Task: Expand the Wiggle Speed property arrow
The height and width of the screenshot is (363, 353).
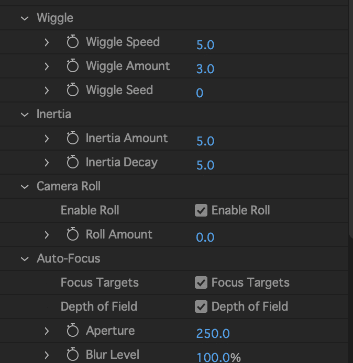Action: point(47,42)
